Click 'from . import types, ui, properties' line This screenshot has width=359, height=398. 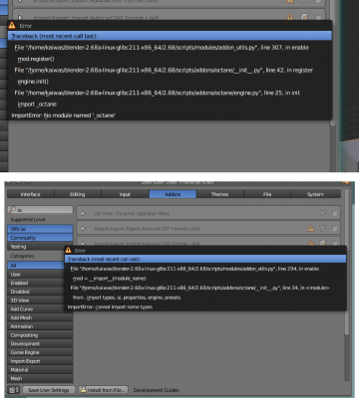pos(127,298)
